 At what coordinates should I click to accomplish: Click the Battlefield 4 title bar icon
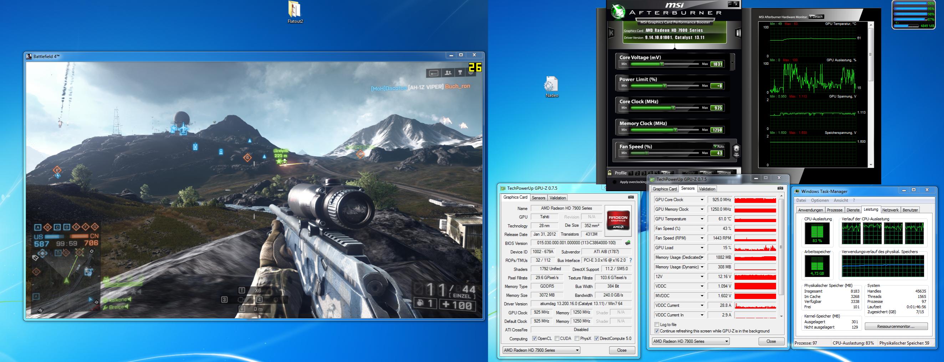(x=29, y=56)
